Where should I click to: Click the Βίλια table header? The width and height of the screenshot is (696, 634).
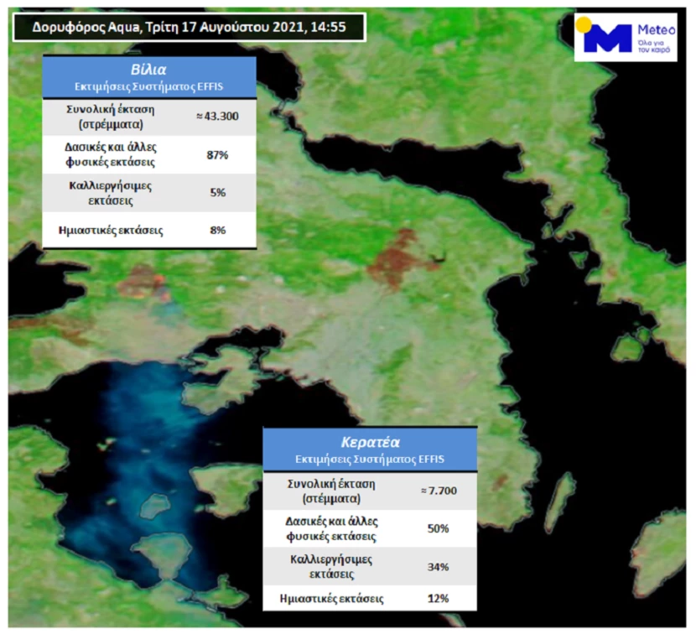(149, 70)
